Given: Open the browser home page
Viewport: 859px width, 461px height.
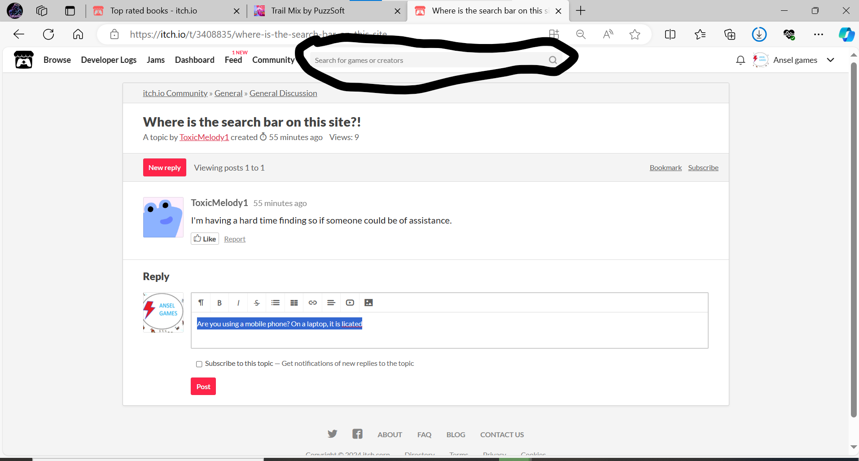Looking at the screenshot, I should pos(78,34).
